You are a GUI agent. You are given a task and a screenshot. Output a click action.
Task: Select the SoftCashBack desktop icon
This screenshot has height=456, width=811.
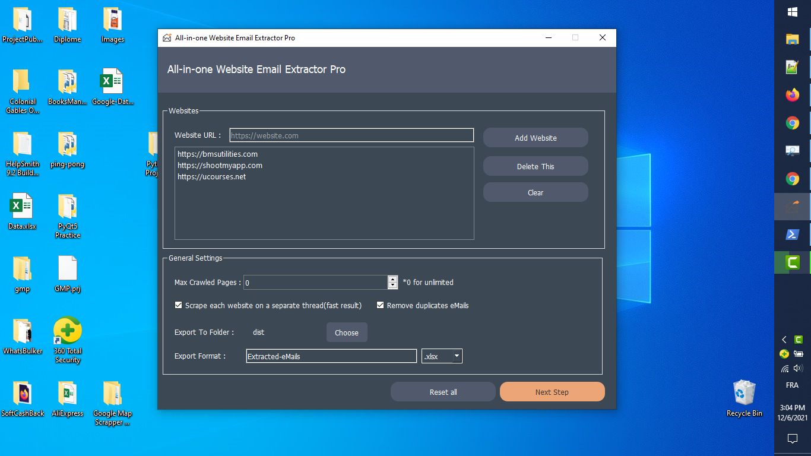click(23, 399)
